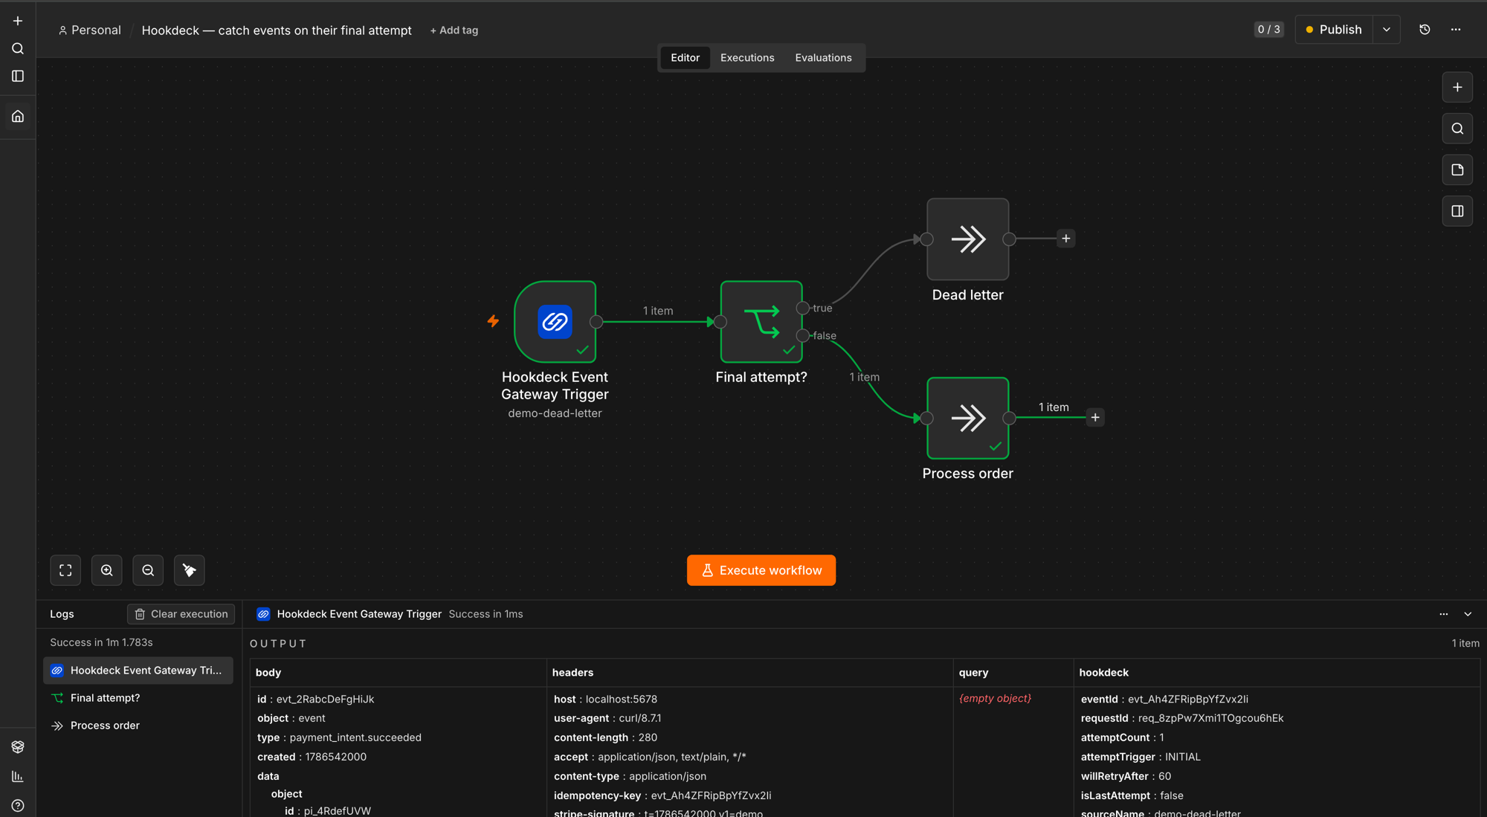1487x817 pixels.
Task: Open the help question mark icon
Action: [x=18, y=806]
